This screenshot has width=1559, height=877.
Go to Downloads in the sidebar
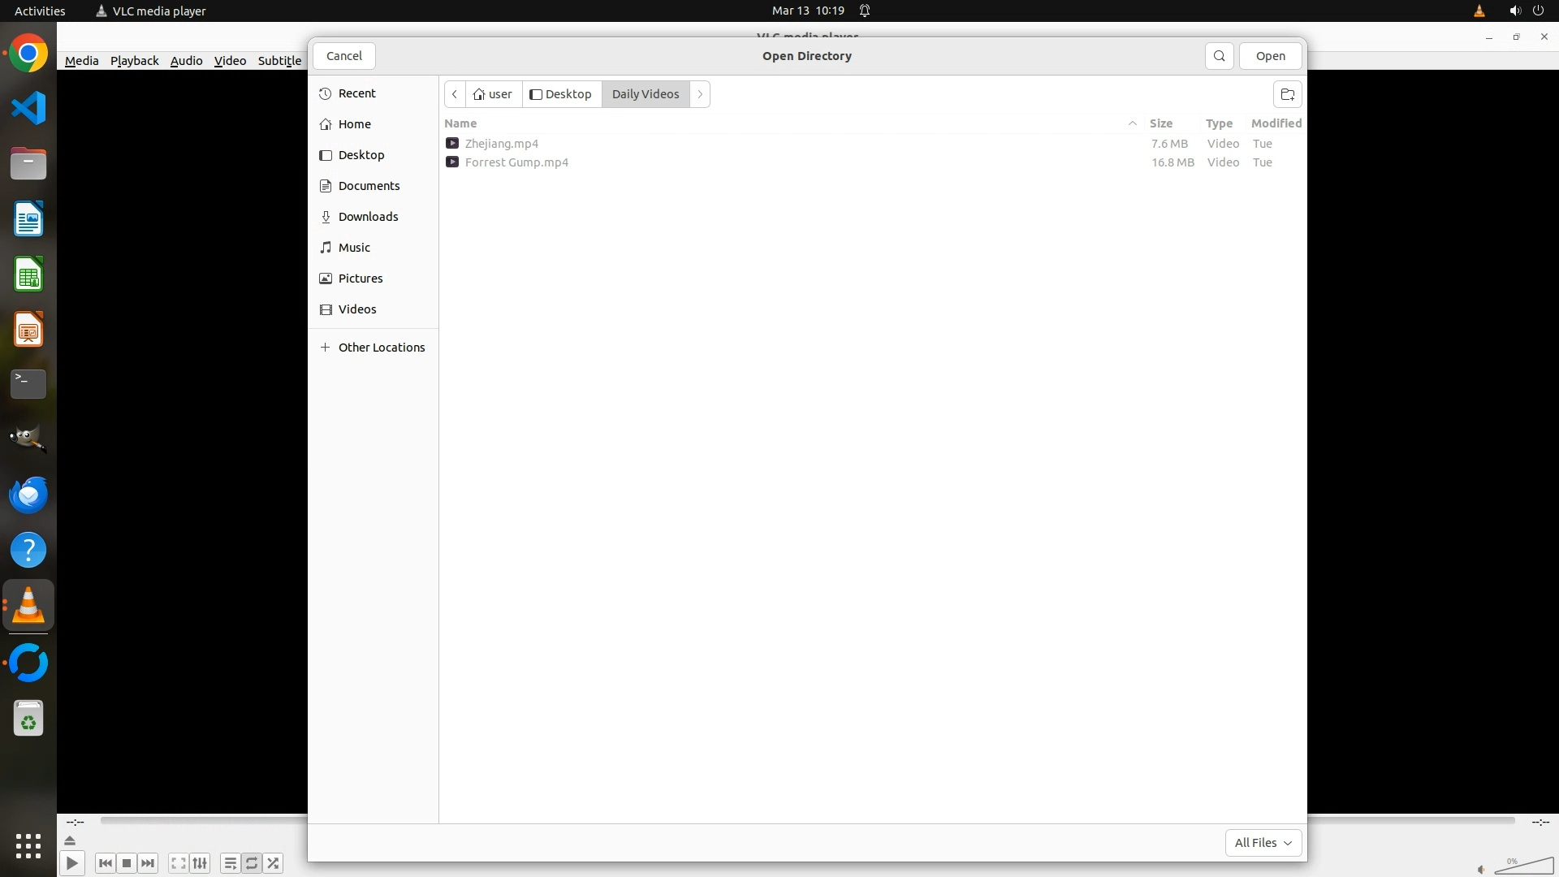[x=368, y=217]
